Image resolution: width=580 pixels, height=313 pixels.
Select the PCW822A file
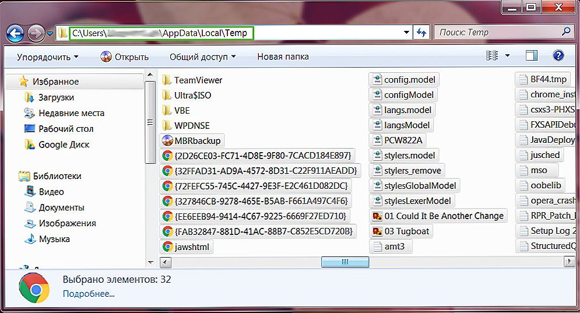(398, 140)
